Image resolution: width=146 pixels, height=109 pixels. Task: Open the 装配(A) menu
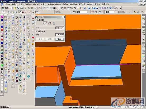coord(51,4)
